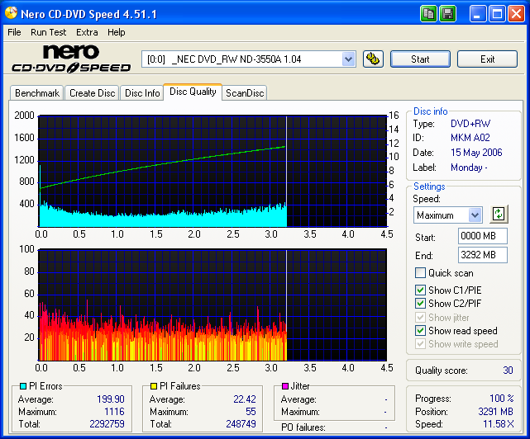Viewport: 530px width, 439px height.
Task: Click the green floppy disk save icon
Action: click(447, 14)
